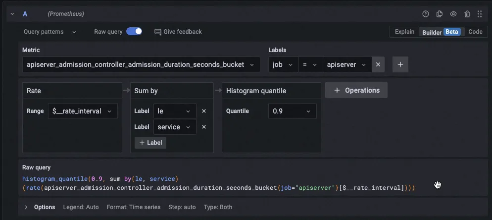
Task: Delete query A with the trash icon
Action: coord(467,14)
